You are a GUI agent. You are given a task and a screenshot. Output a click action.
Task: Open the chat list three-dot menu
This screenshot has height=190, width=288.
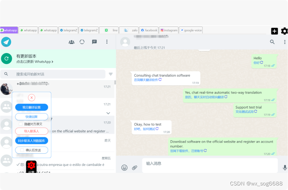(107, 42)
